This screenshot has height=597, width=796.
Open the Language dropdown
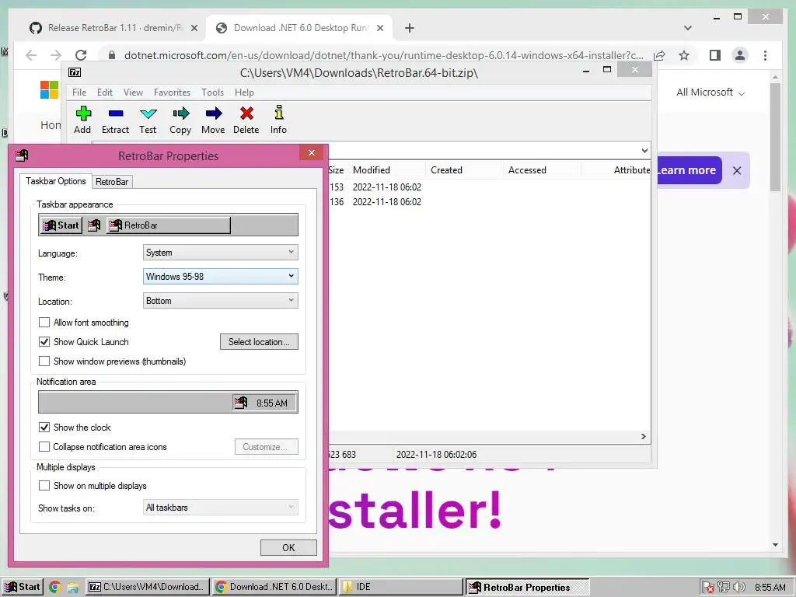click(x=220, y=253)
